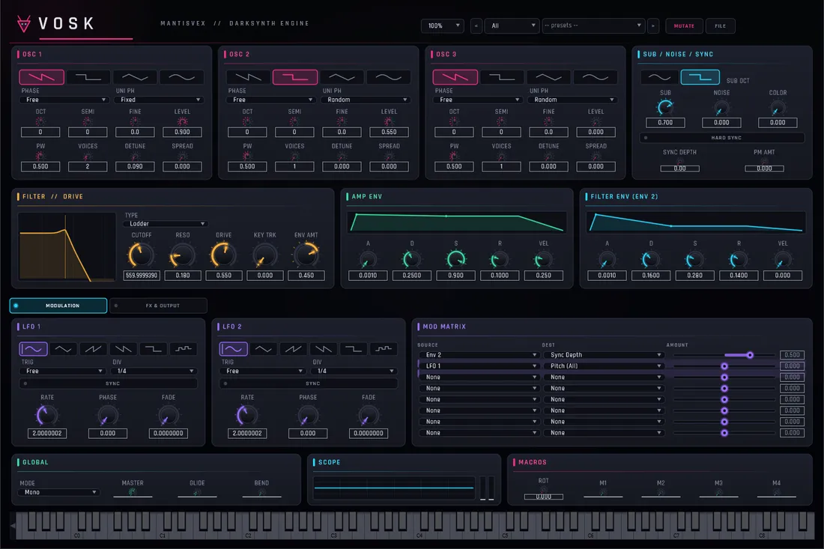Select the sample-and-hold shape for LFO 2
Screen dimensions: 824x549
(384, 349)
